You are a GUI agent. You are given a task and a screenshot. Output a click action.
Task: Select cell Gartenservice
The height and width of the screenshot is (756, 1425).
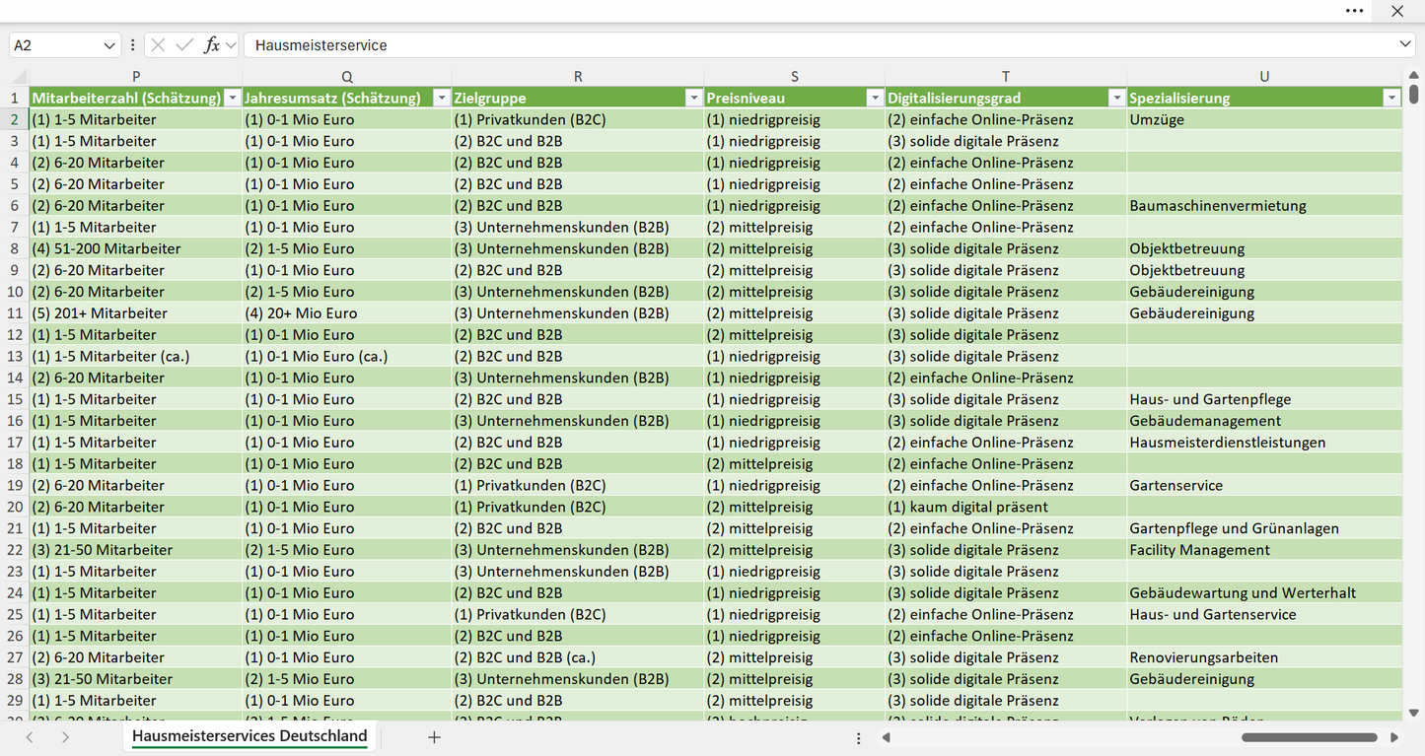[x=1264, y=485]
